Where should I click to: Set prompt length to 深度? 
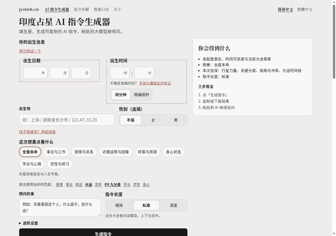click(173, 205)
